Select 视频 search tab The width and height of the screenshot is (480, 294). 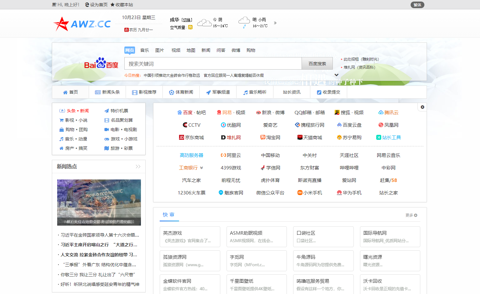176,50
